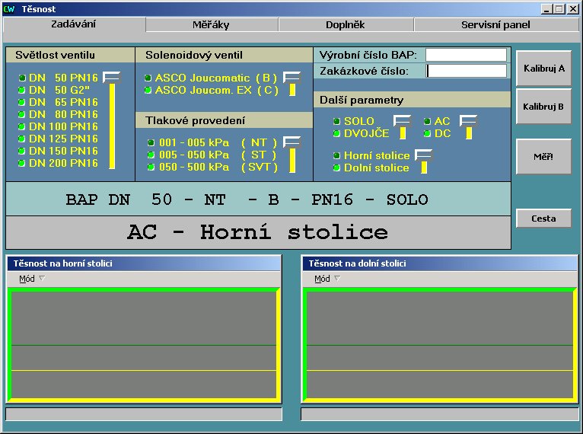The image size is (583, 434).
Task: Click the Horní/Dolní stolice slide selector handle
Action: click(x=423, y=155)
